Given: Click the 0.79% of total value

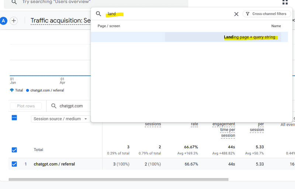Looking at the screenshot, I should point(150,153).
